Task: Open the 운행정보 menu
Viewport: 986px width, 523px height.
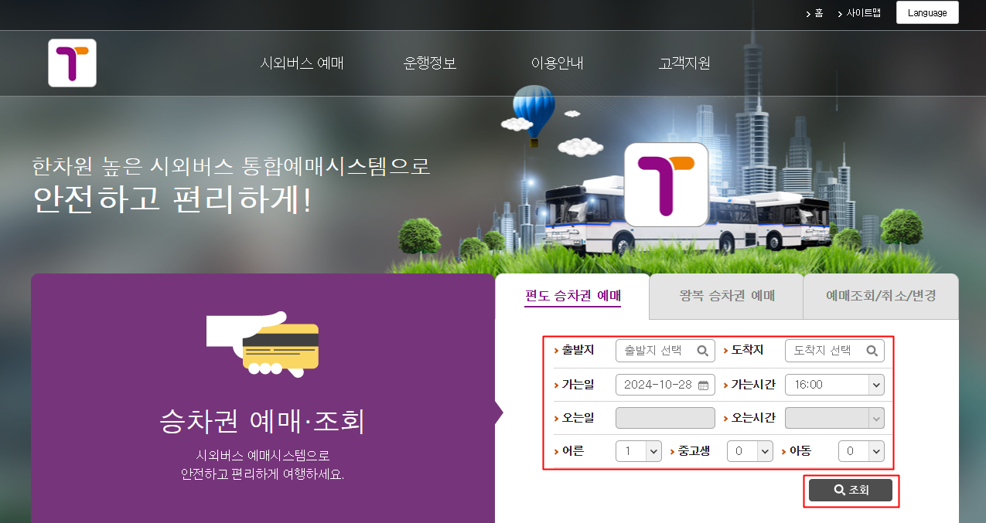Action: (x=430, y=63)
